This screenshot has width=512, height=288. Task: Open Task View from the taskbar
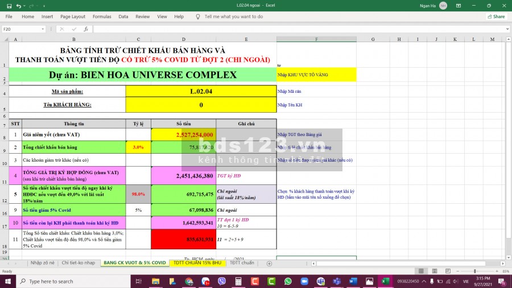pos(138,282)
